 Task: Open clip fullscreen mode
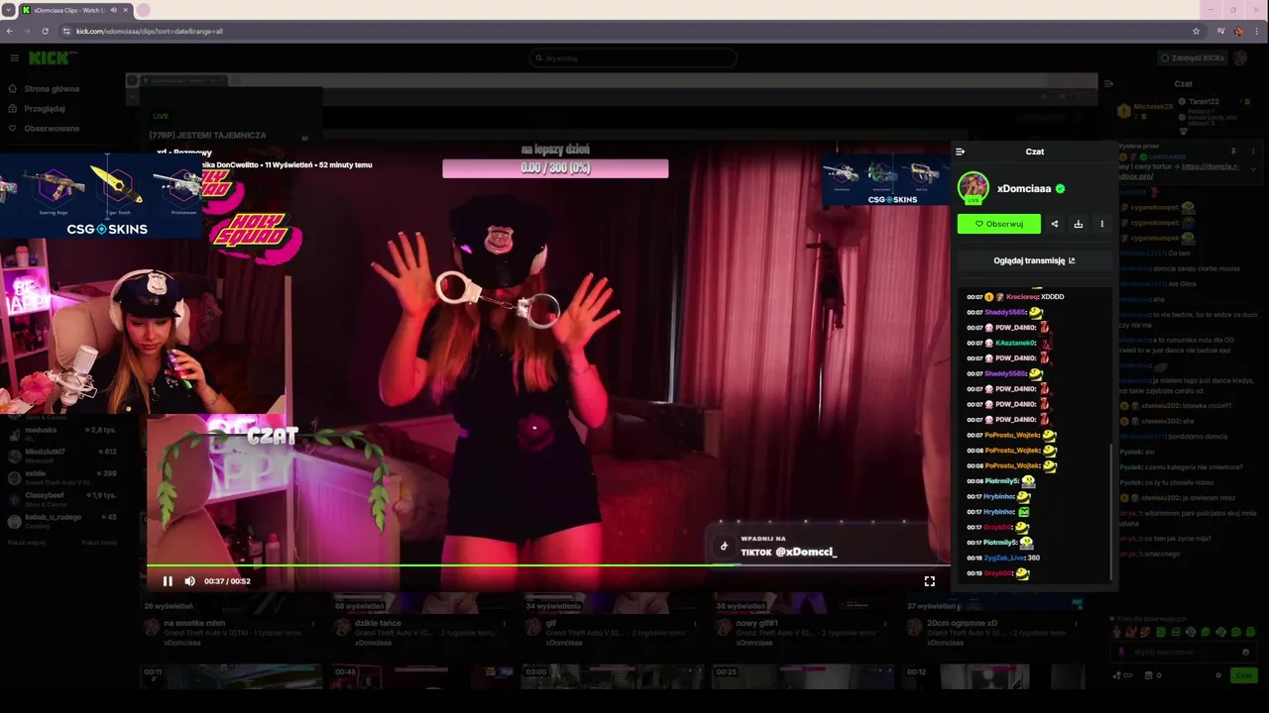coord(930,581)
